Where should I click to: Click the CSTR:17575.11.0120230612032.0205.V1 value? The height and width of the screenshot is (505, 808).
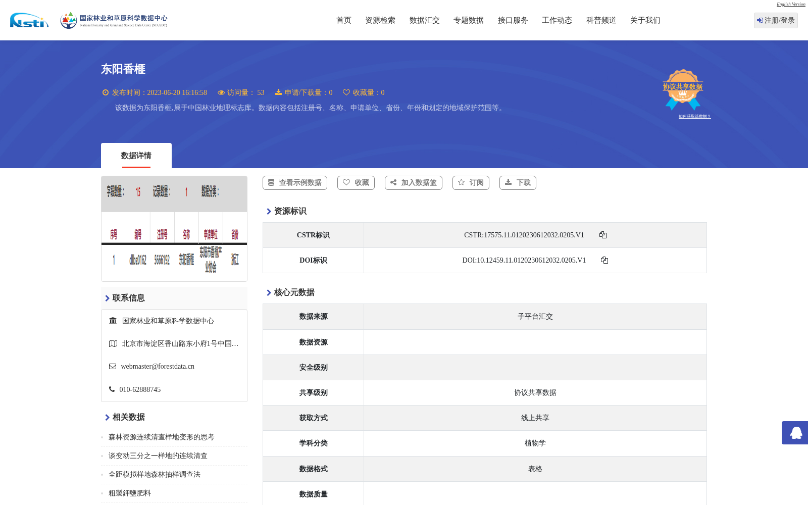coord(524,235)
